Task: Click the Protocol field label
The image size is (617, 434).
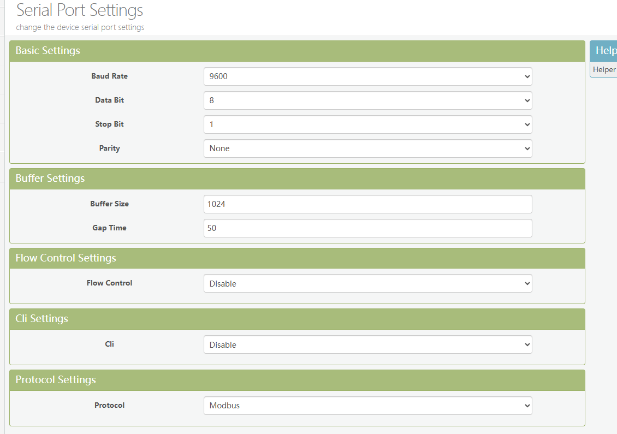Action: (109, 406)
